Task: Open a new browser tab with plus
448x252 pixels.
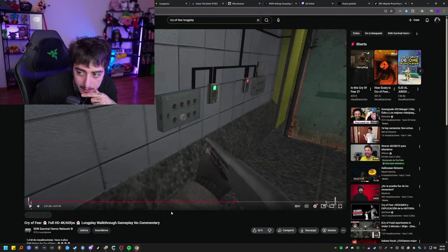Action: coord(412,3)
